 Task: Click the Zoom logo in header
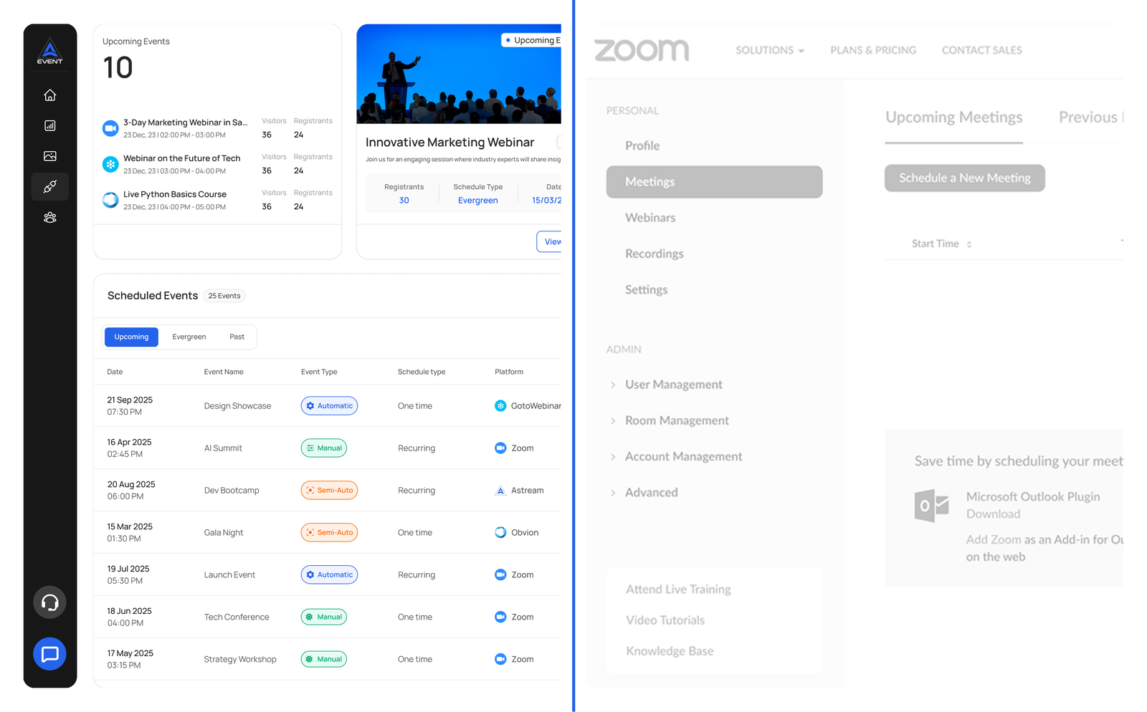click(x=642, y=50)
